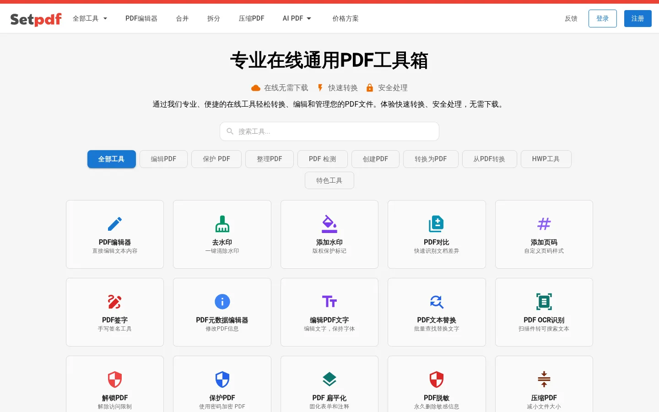Click the 安全处理 lock icon

(370, 88)
